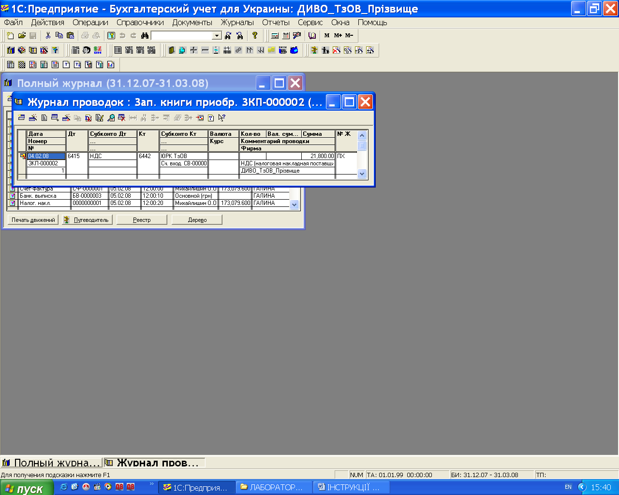Open ЛАБОРАТОР... folder in taskbar
The image size is (619, 495).
tap(275, 487)
